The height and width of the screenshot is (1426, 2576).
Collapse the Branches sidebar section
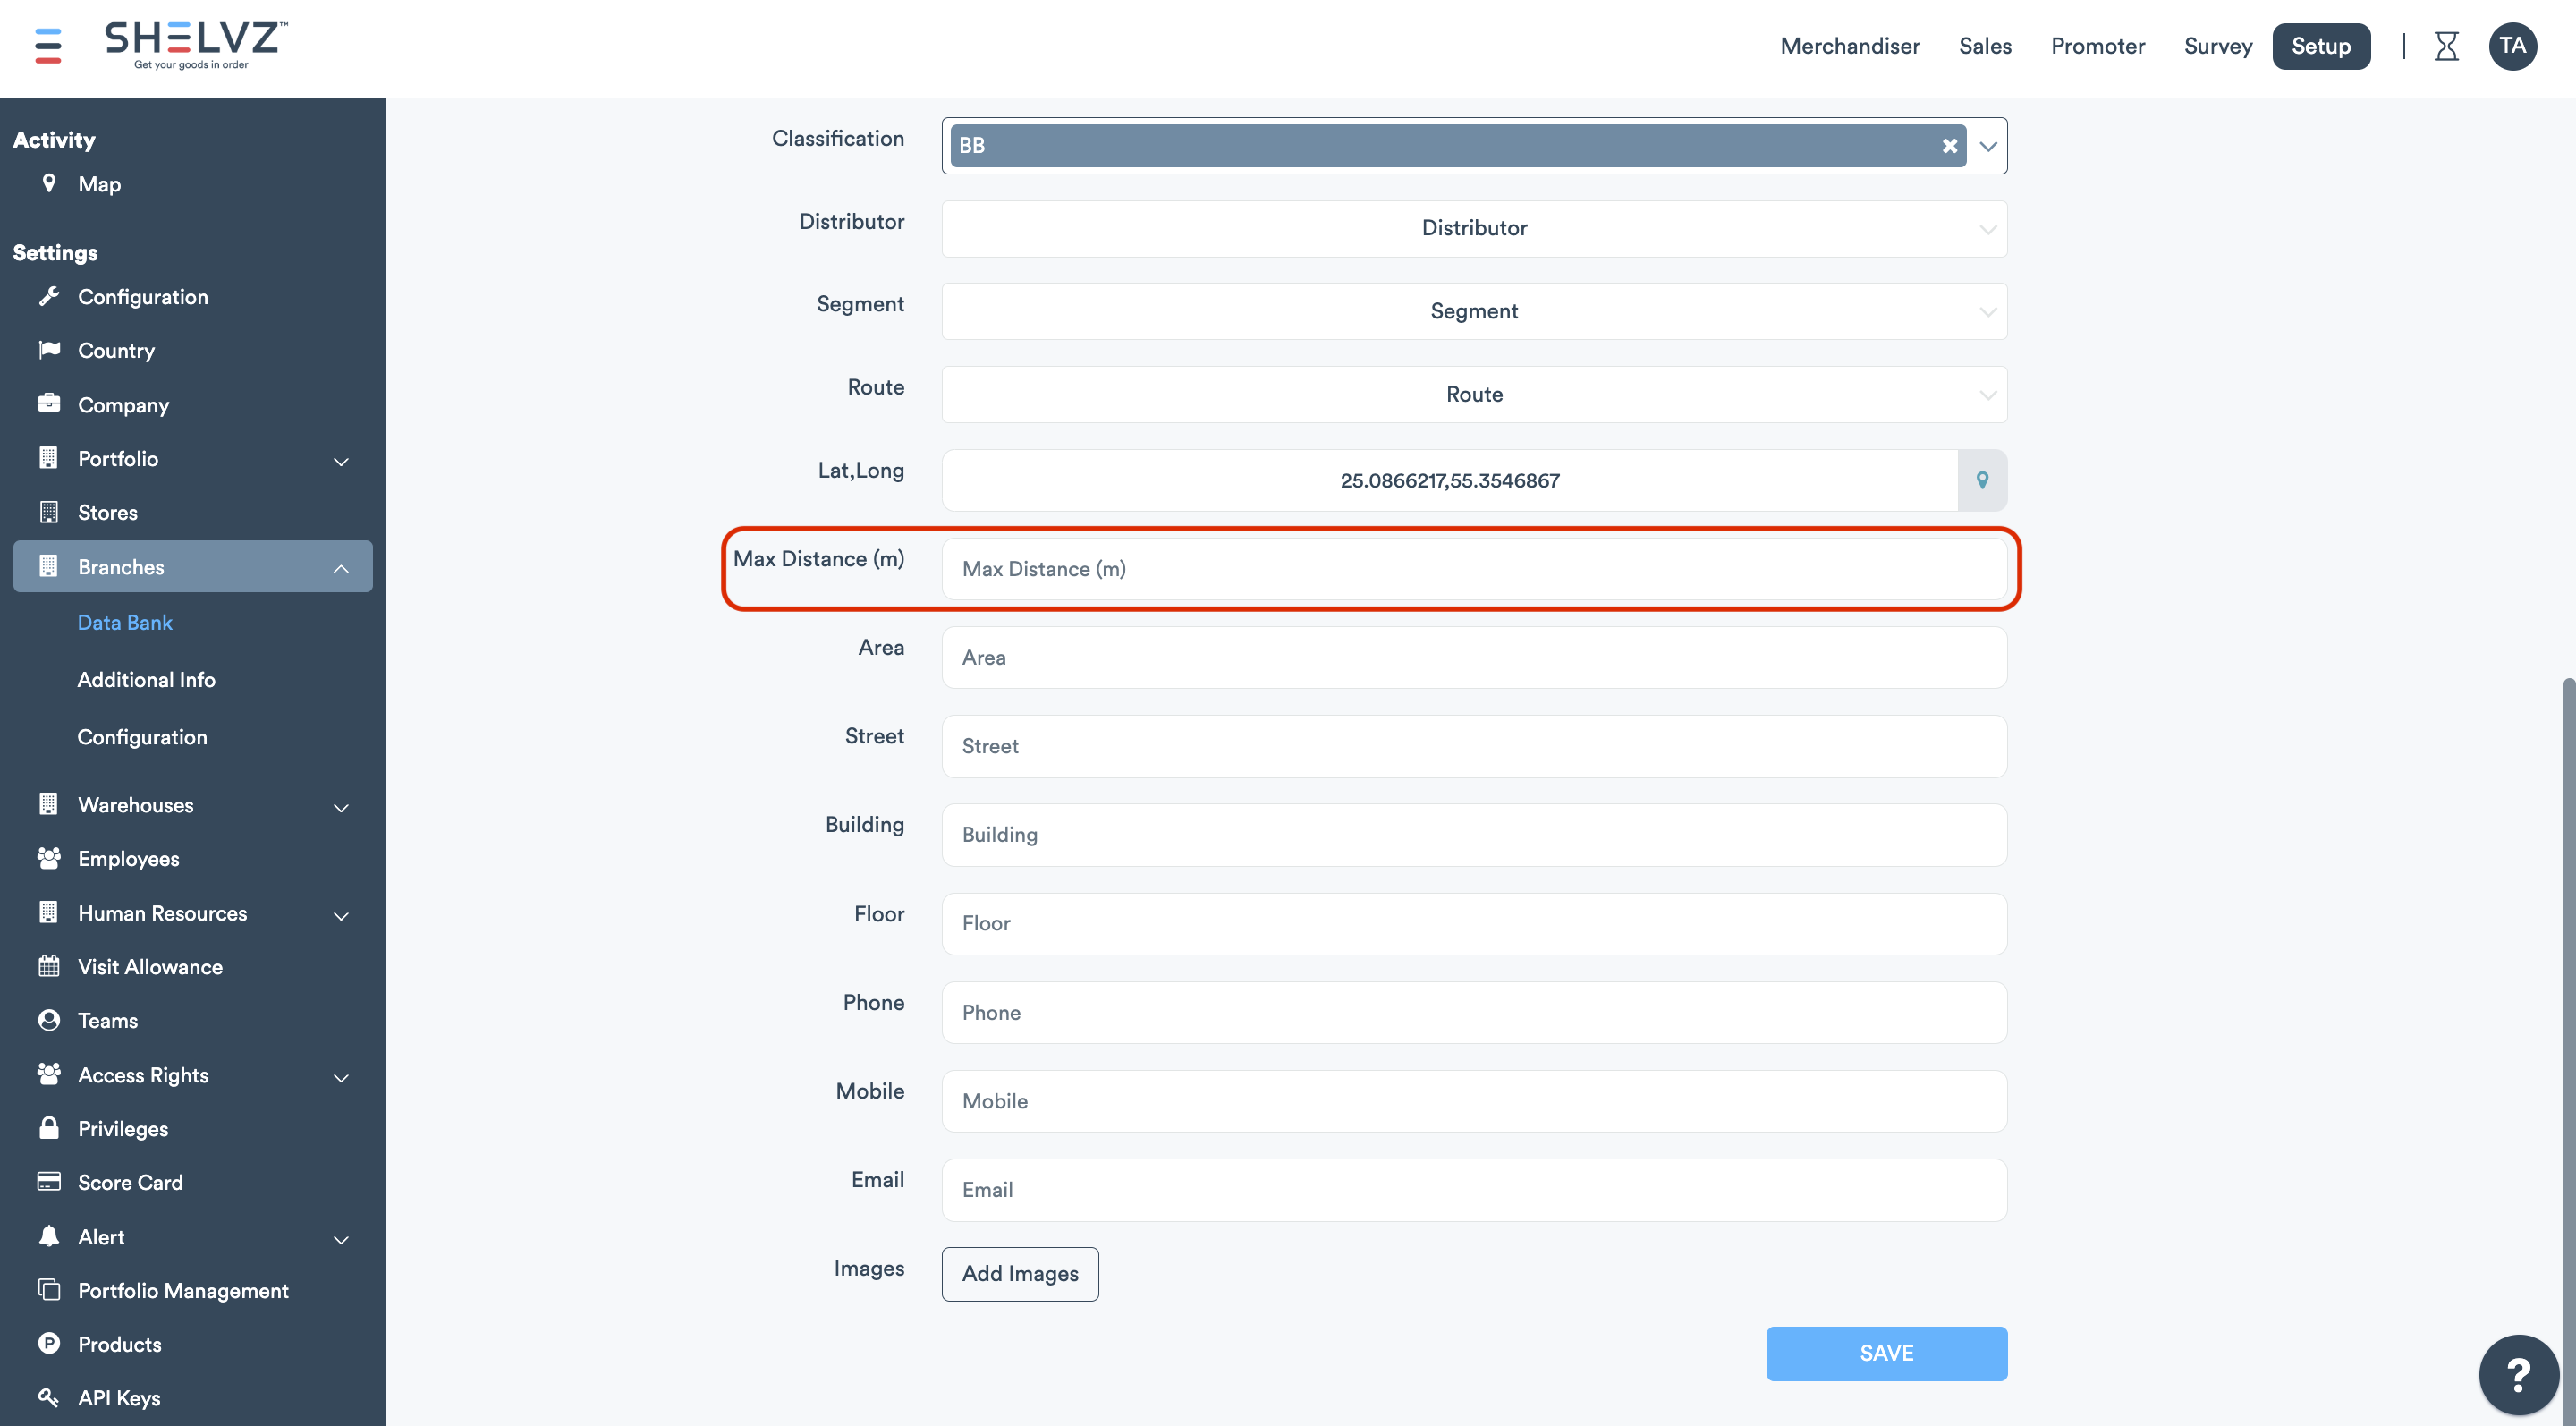point(340,568)
